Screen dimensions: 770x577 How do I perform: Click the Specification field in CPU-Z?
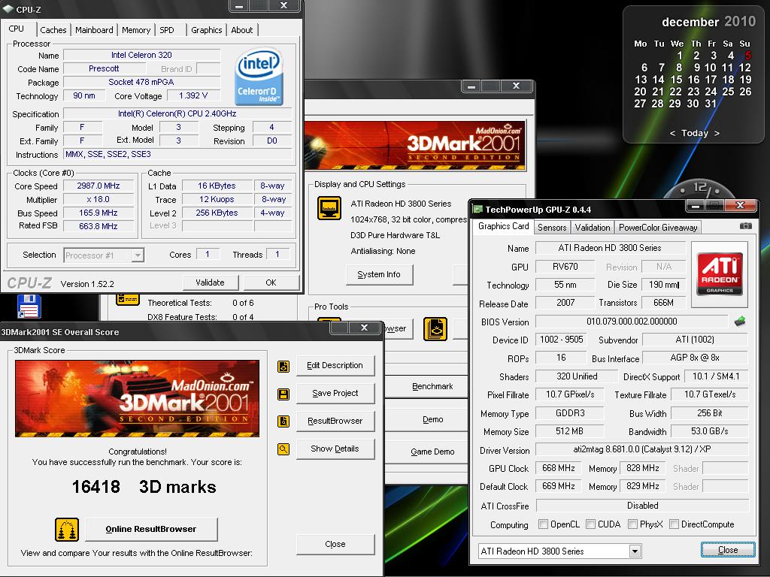(177, 114)
